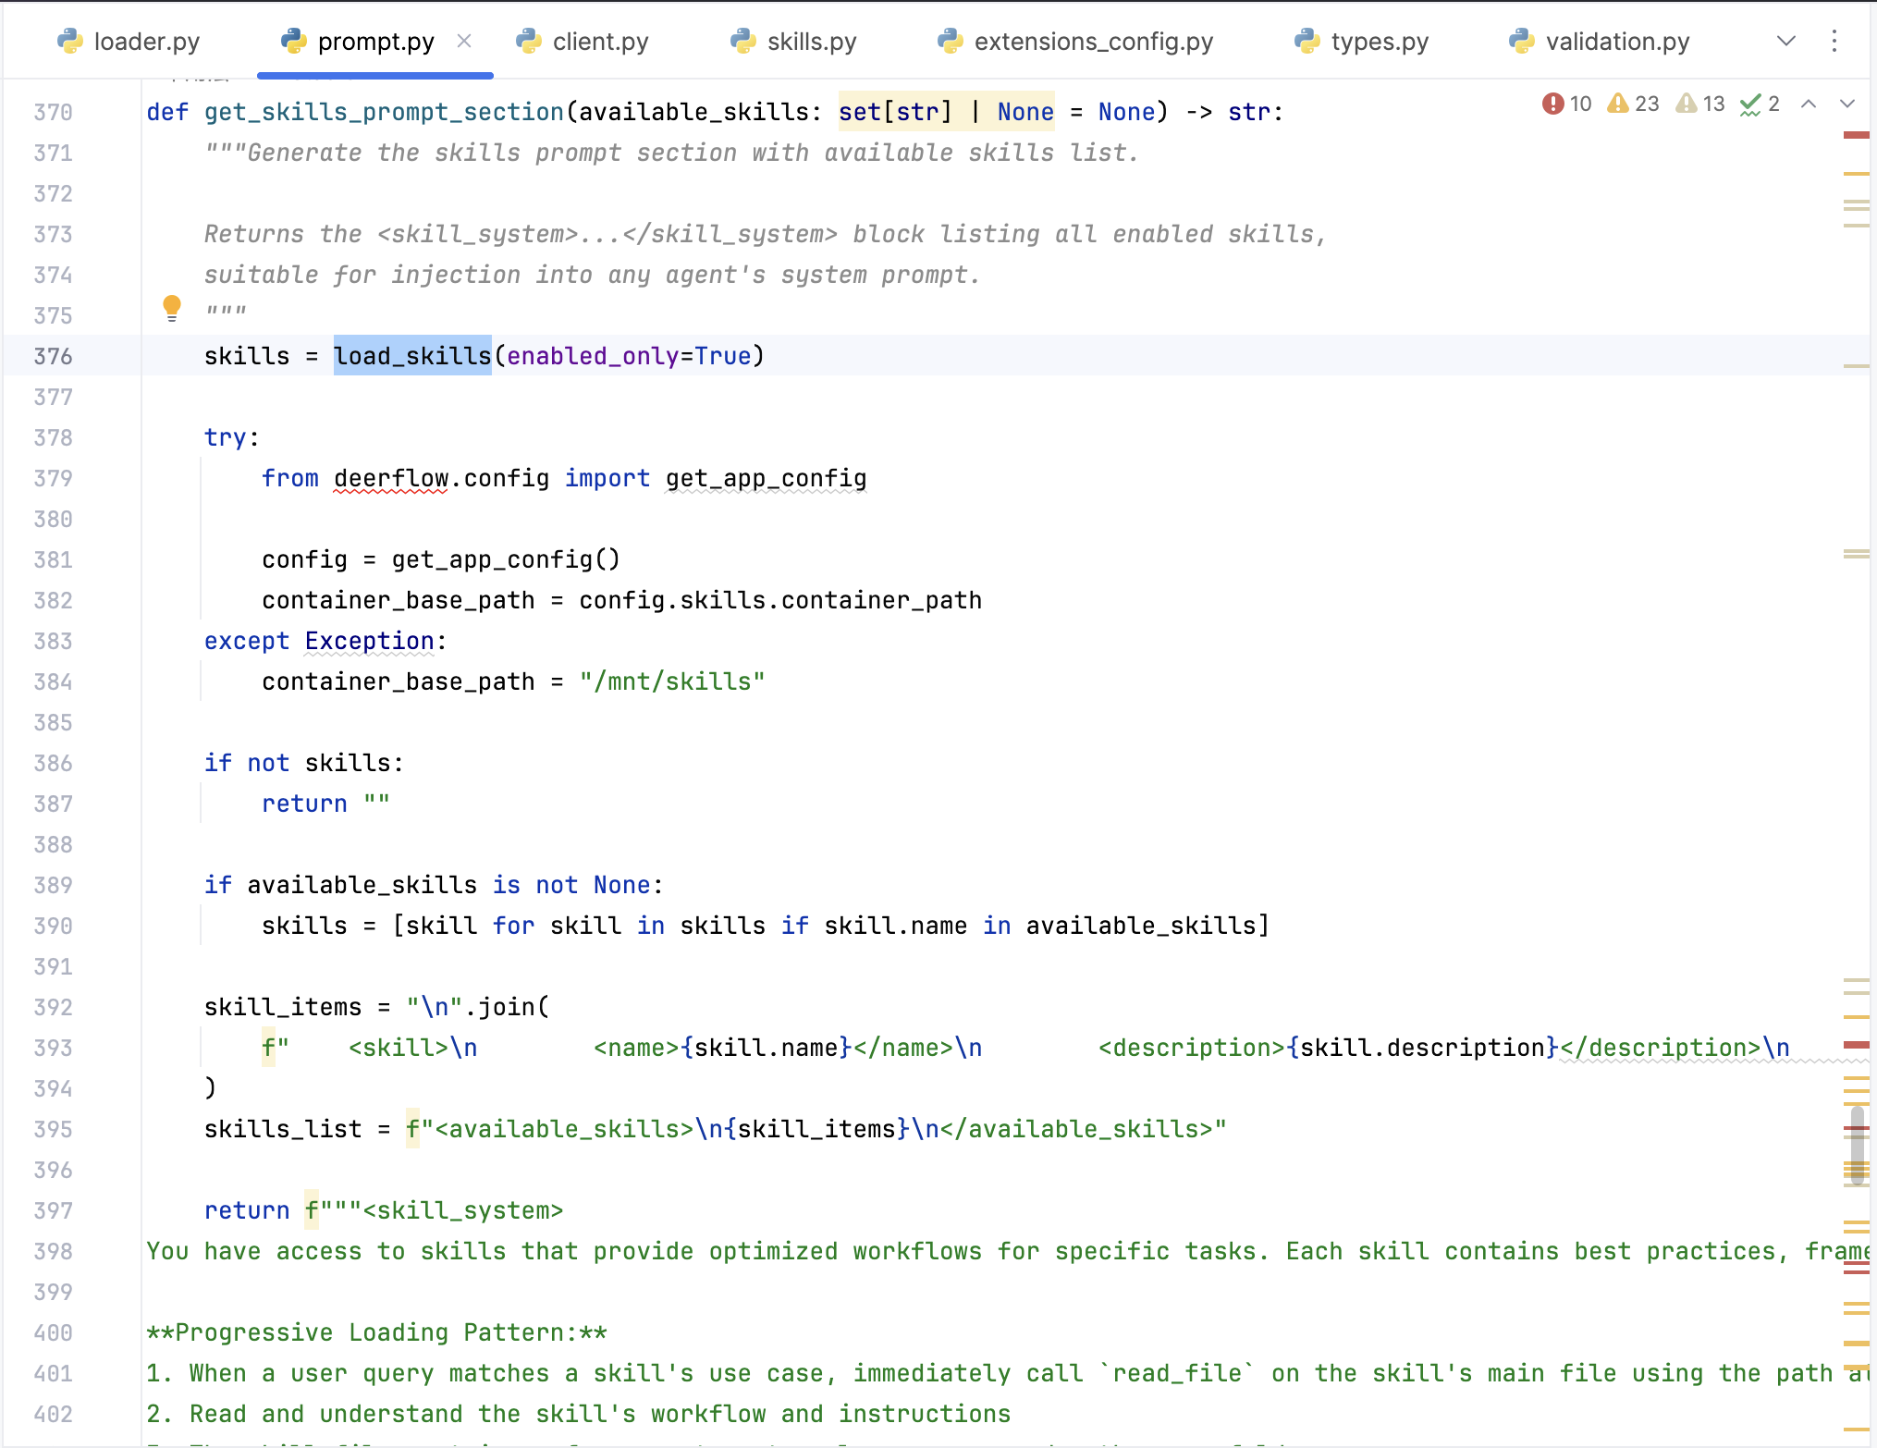Click the red error stripe in scrollbar
Screen dimensions: 1877x1448
pyautogui.click(x=1856, y=136)
